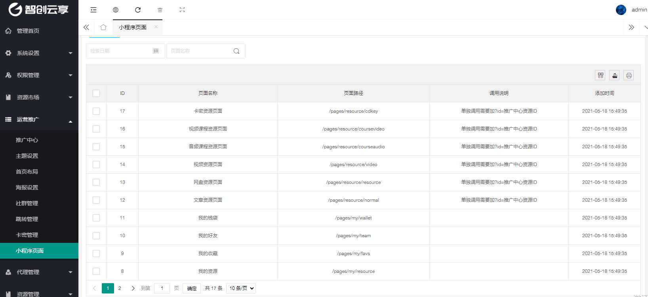Check the row with ID 17
The height and width of the screenshot is (297, 648).
(x=96, y=111)
